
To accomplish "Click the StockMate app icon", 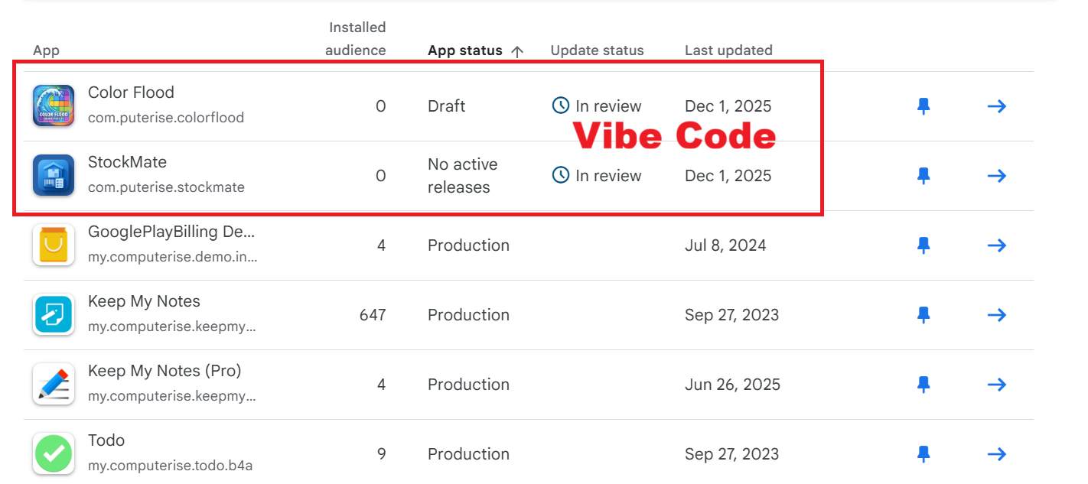I will point(54,175).
